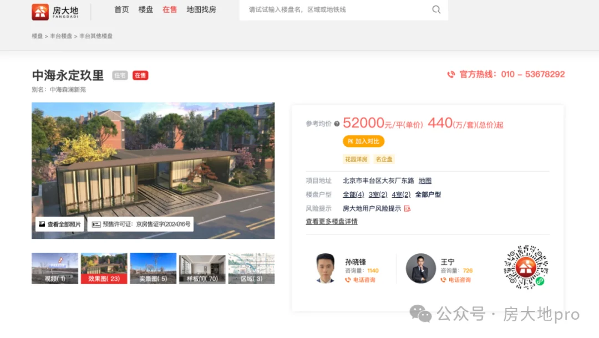Click agent 孙晓锋's portrait photo
Screen dimensions: 599x338
tap(326, 269)
